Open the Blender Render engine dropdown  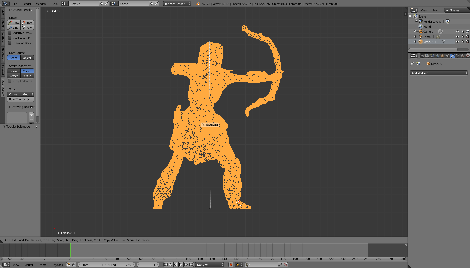point(177,4)
